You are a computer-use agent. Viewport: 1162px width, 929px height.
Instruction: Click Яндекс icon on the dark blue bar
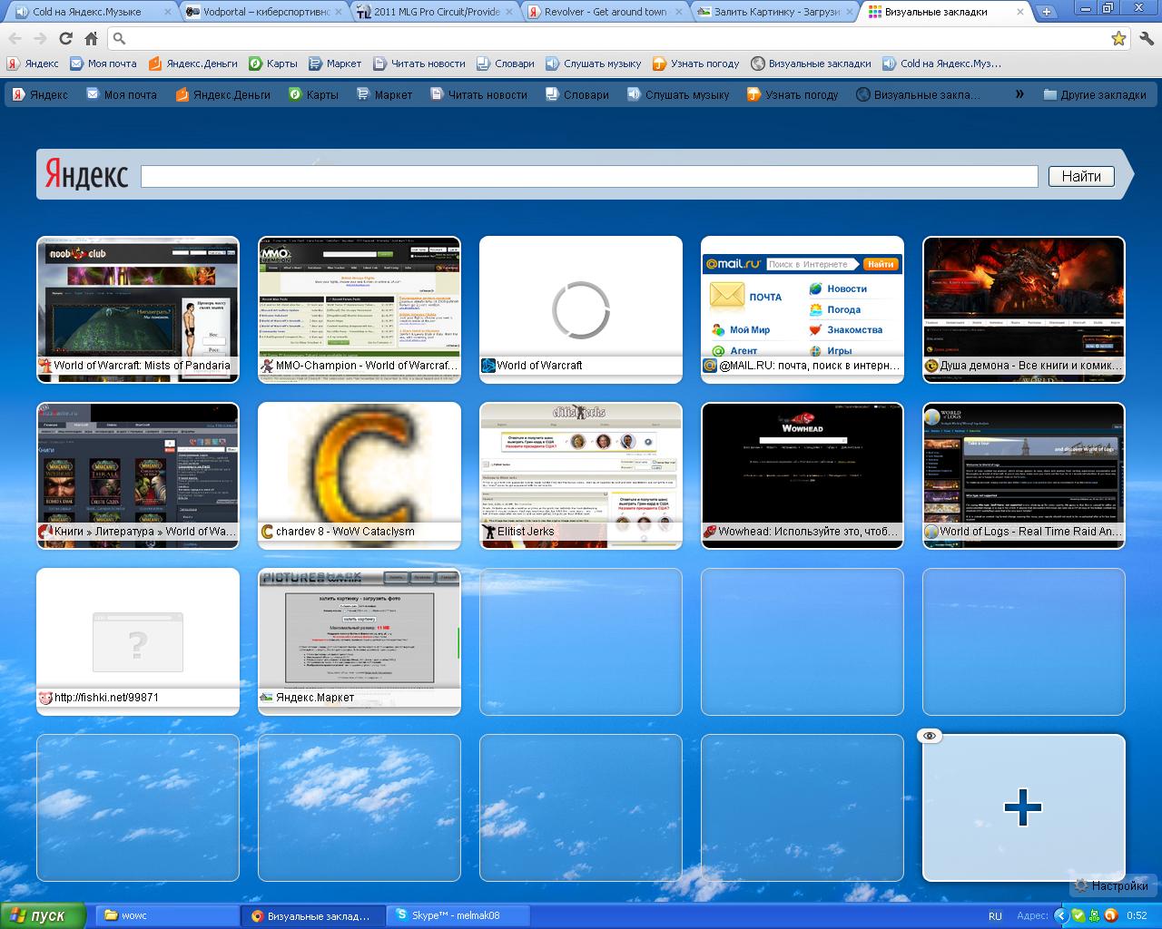tap(18, 94)
